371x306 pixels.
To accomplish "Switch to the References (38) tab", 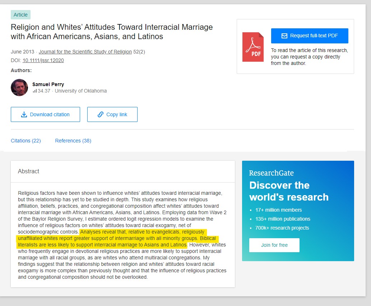I will pyautogui.click(x=73, y=141).
